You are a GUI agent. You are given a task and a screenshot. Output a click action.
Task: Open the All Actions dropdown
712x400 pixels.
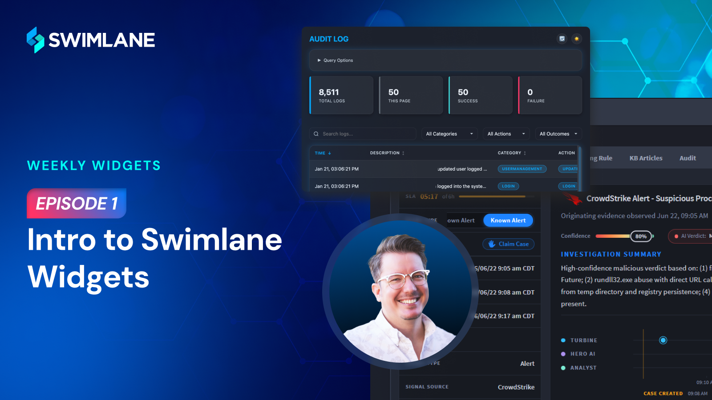(506, 134)
